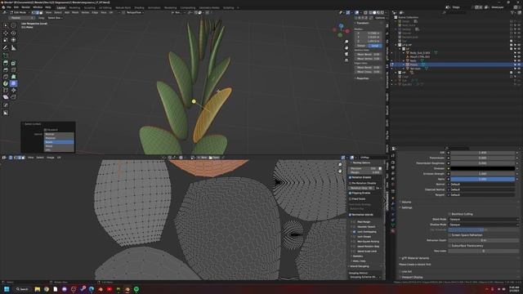The height and width of the screenshot is (294, 523).
Task: Open the Render menu
Action: 25,7
